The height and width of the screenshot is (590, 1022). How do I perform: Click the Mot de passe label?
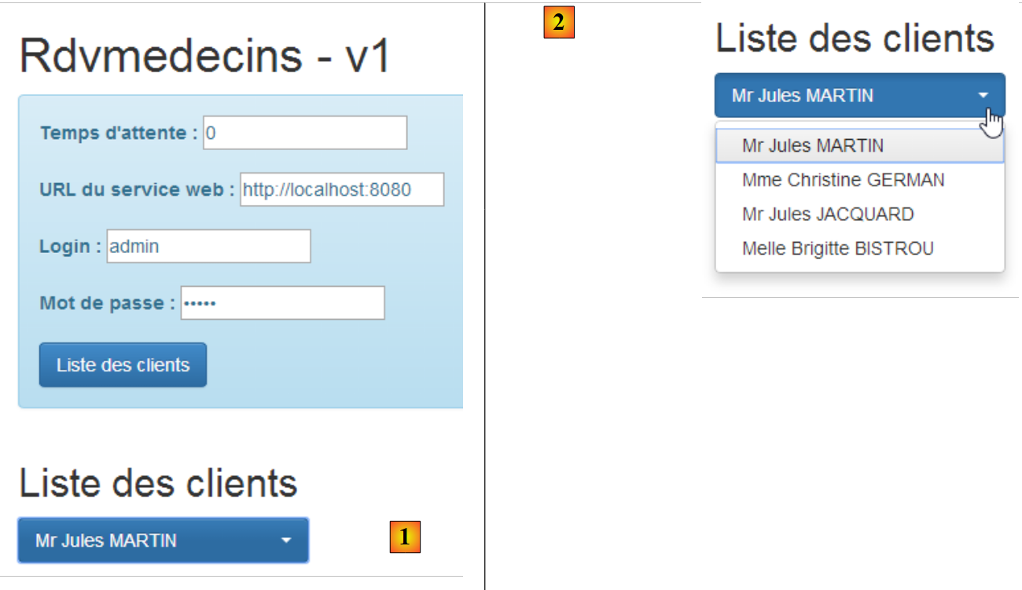point(107,303)
